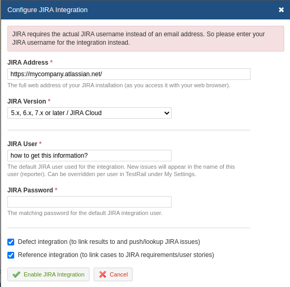Focus the JIRA User text field
Screen dimensions: 290x287
click(89, 156)
